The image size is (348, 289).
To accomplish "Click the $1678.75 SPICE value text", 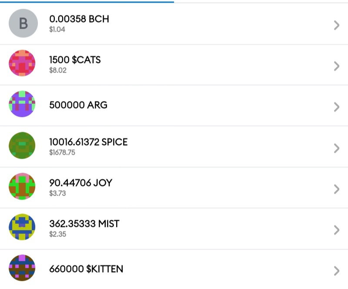I will click(62, 153).
